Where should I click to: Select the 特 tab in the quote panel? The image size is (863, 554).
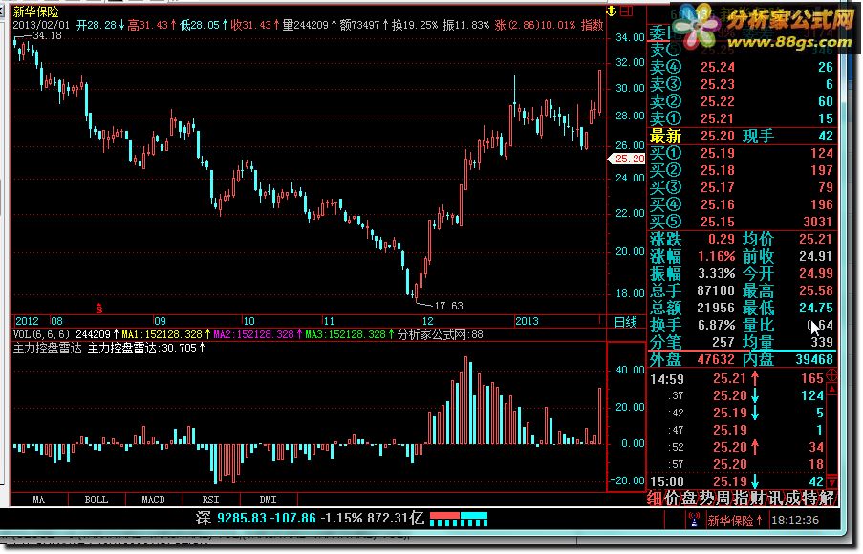point(809,499)
